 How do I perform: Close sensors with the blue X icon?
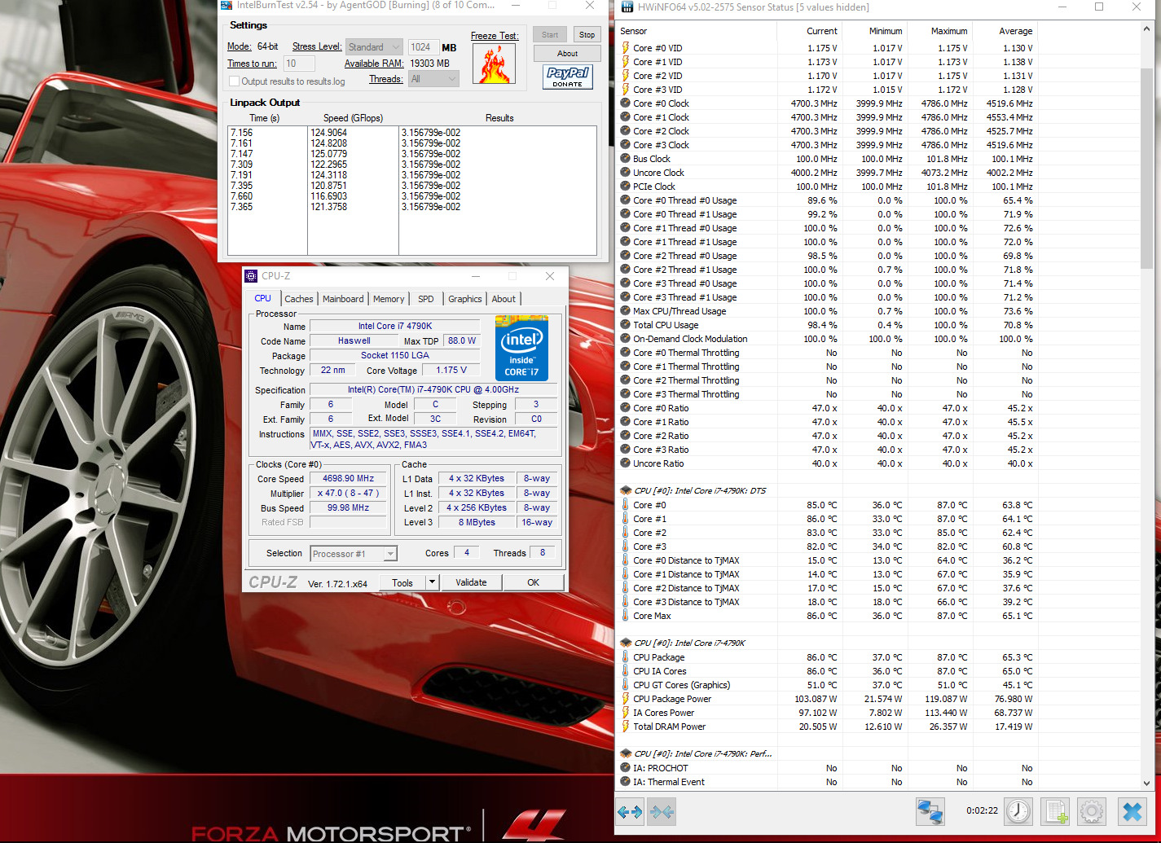(1132, 811)
